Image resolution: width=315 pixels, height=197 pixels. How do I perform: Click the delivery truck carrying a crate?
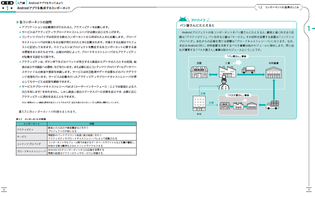point(272,105)
